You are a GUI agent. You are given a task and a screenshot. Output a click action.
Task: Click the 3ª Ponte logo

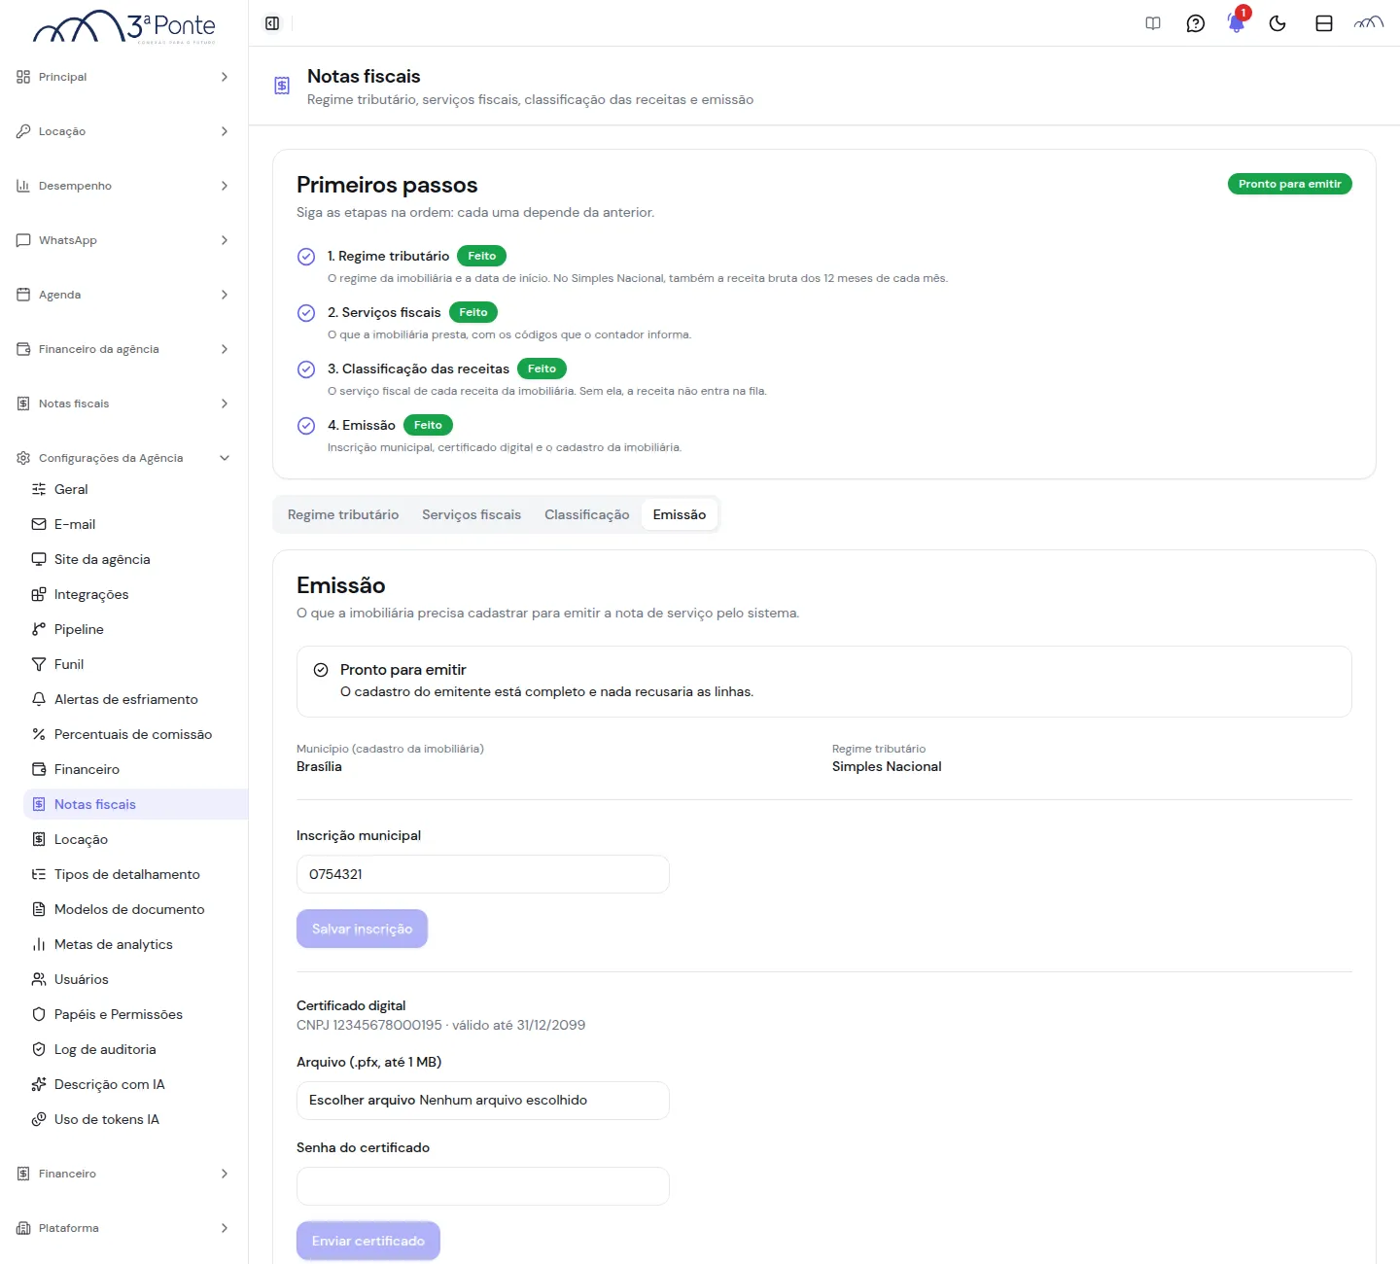tap(124, 26)
